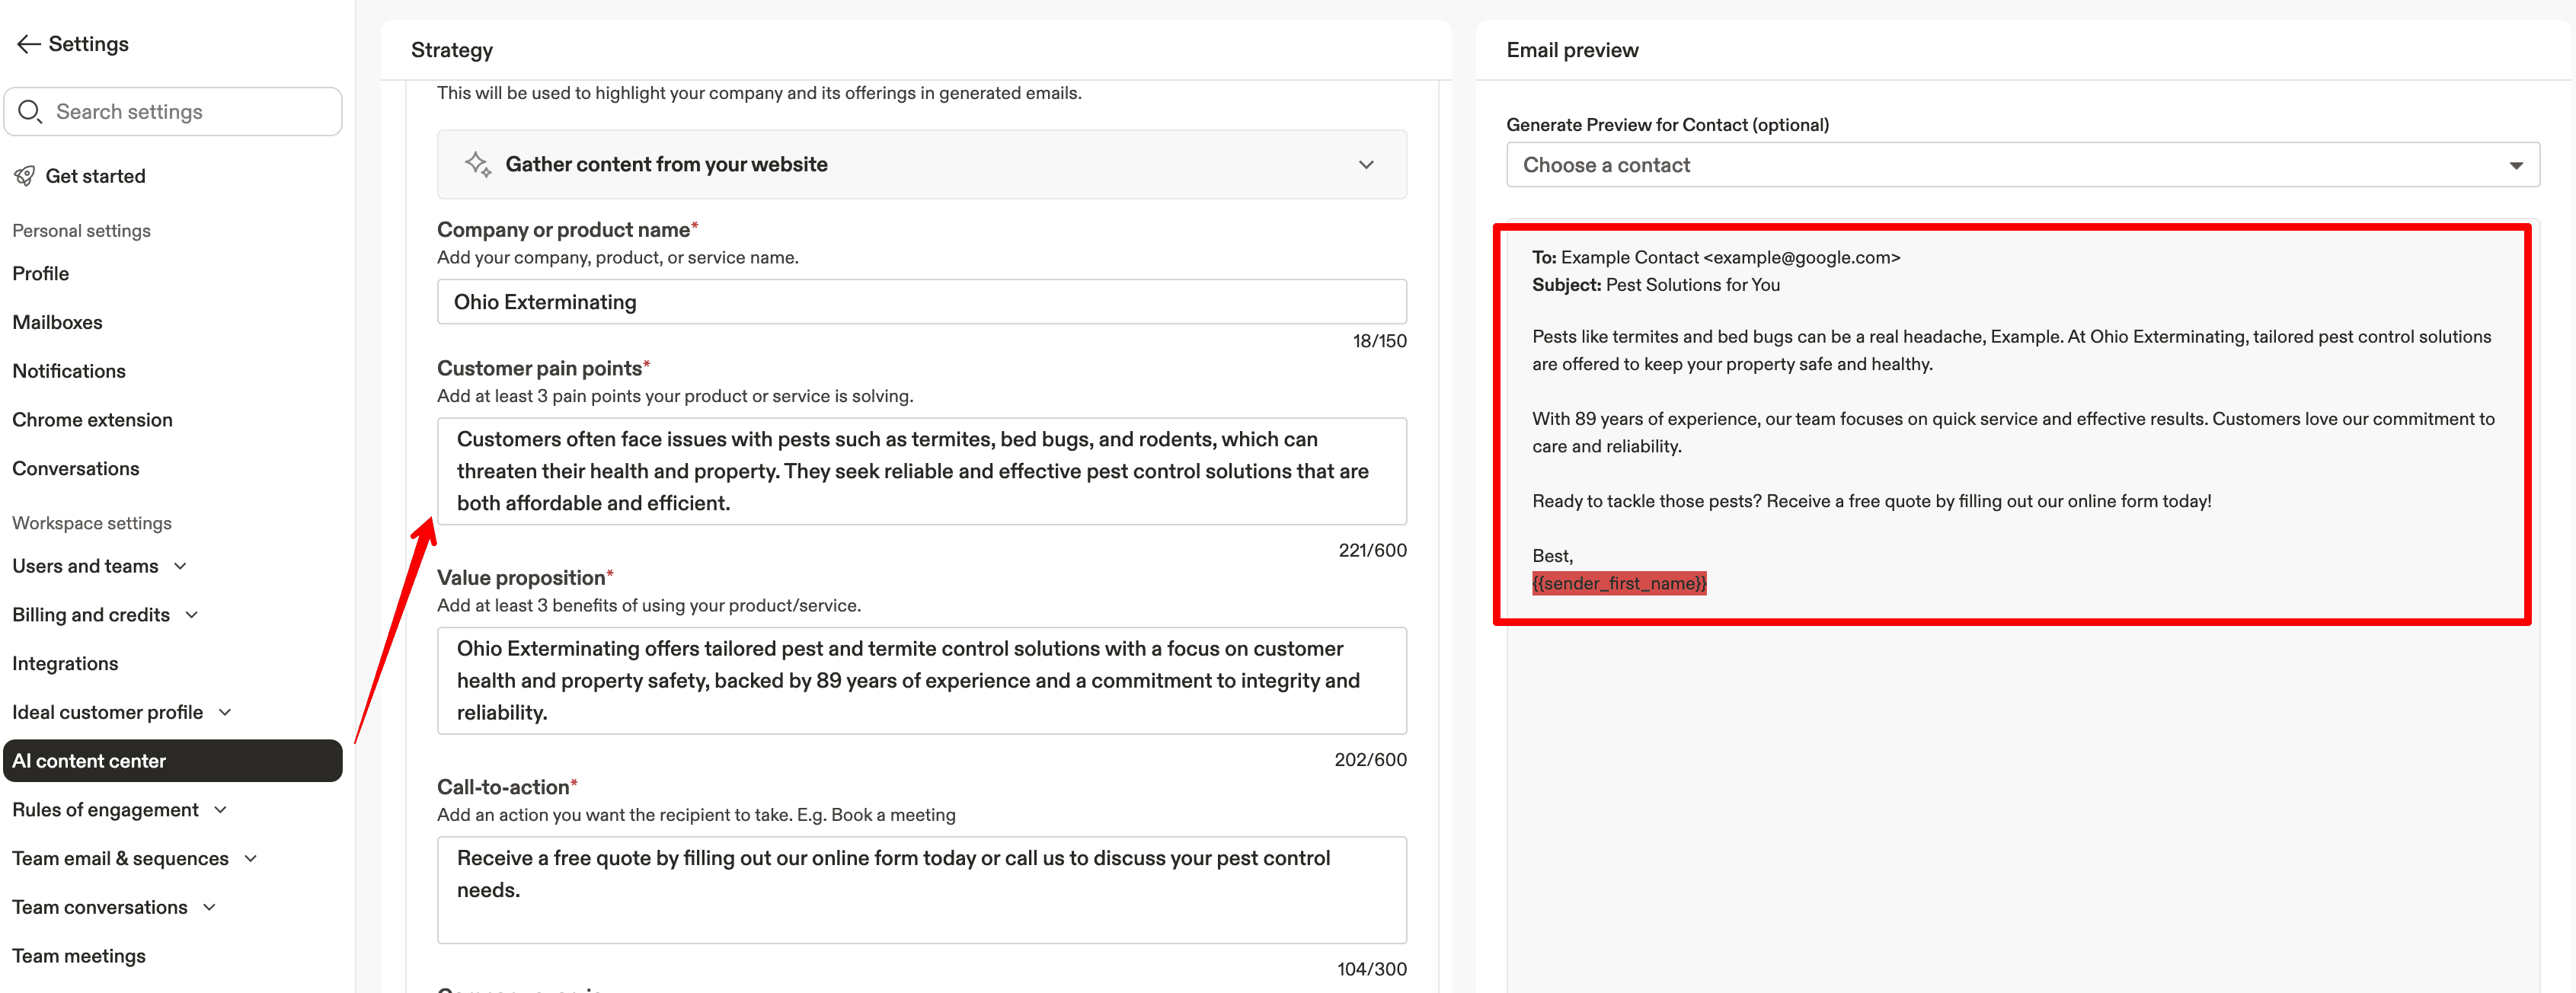Click the Company or product name field

point(921,302)
